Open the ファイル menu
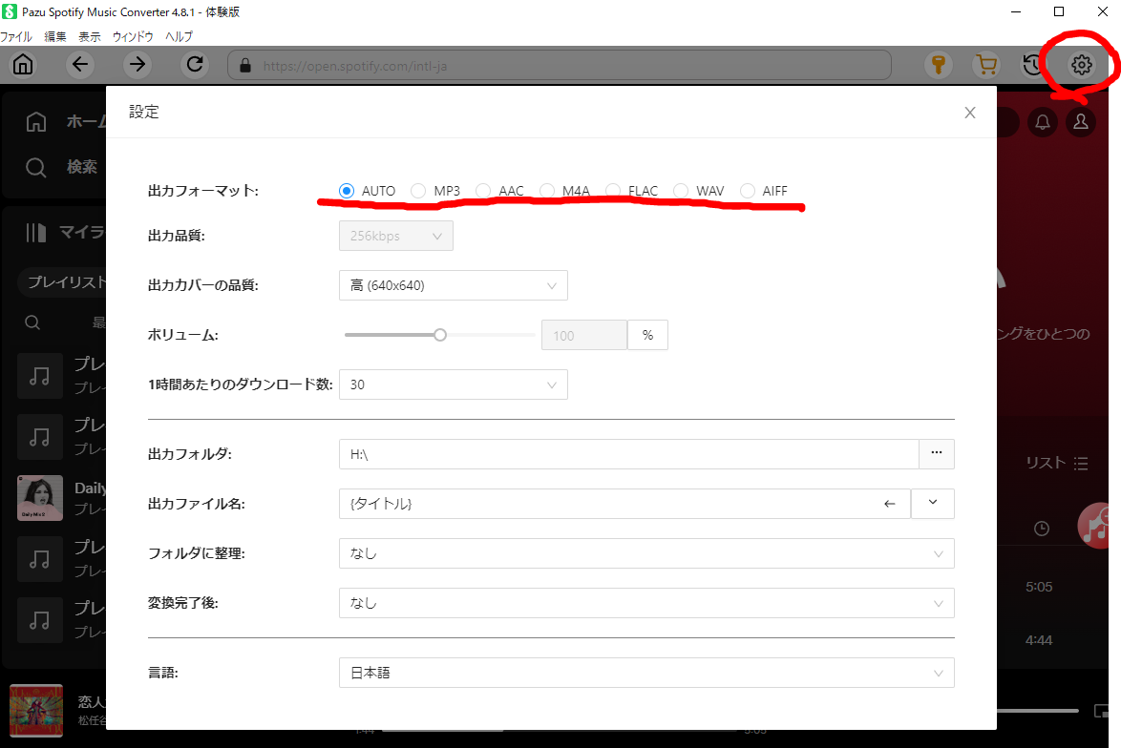The width and height of the screenshot is (1121, 748). [x=15, y=36]
